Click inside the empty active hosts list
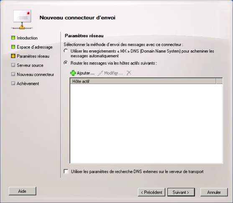 tap(146, 124)
